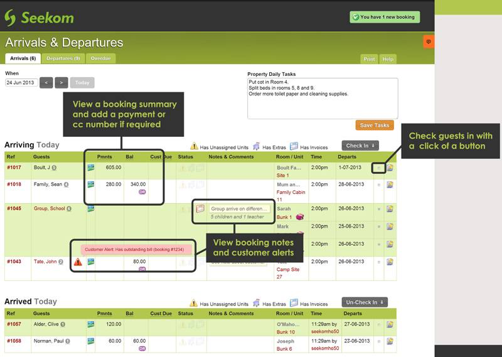Image resolution: width=502 pixels, height=357 pixels.
Task: Click the date field showing 24 Jun 2013
Action: pyautogui.click(x=21, y=83)
